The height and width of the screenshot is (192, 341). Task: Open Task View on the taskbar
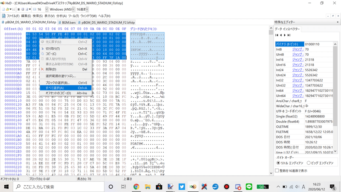pos(123,187)
